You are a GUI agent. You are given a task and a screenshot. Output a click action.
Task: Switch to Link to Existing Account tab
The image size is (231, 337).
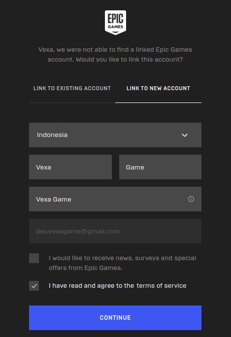[72, 88]
